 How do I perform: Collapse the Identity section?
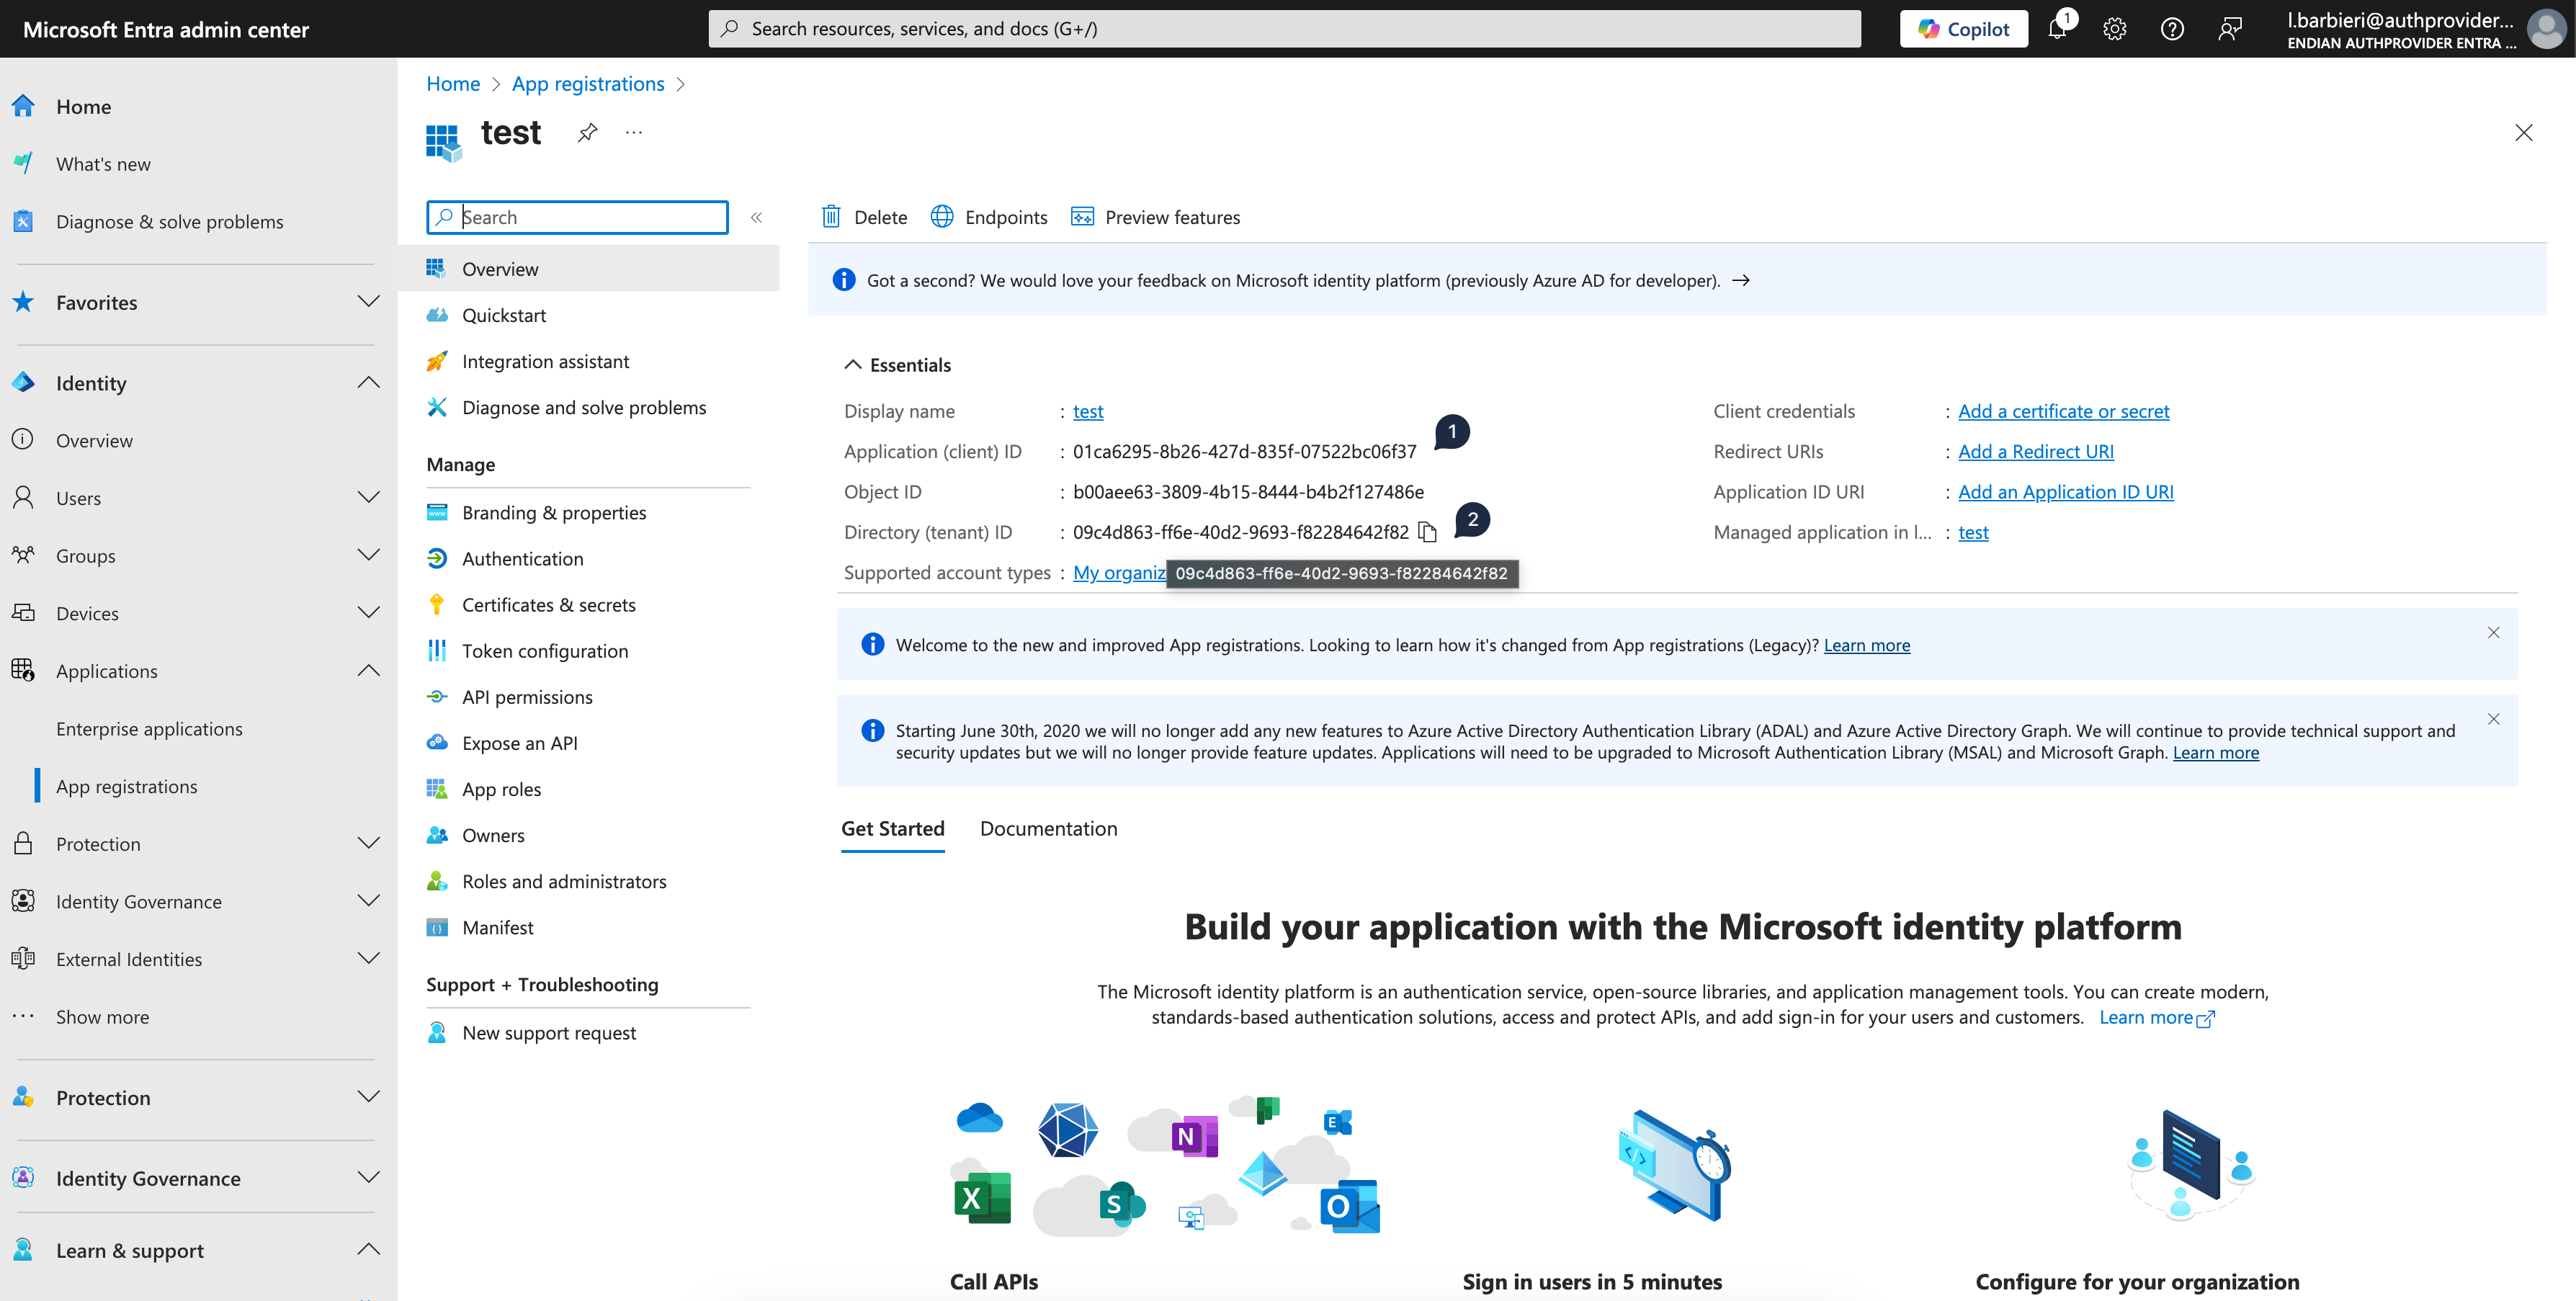pos(369,383)
